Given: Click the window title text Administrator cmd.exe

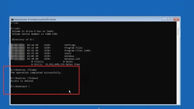Looking at the screenshot, I should pos(35,20).
